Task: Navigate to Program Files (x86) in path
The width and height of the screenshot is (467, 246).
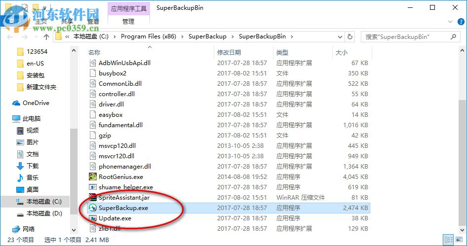Action: tap(148, 36)
